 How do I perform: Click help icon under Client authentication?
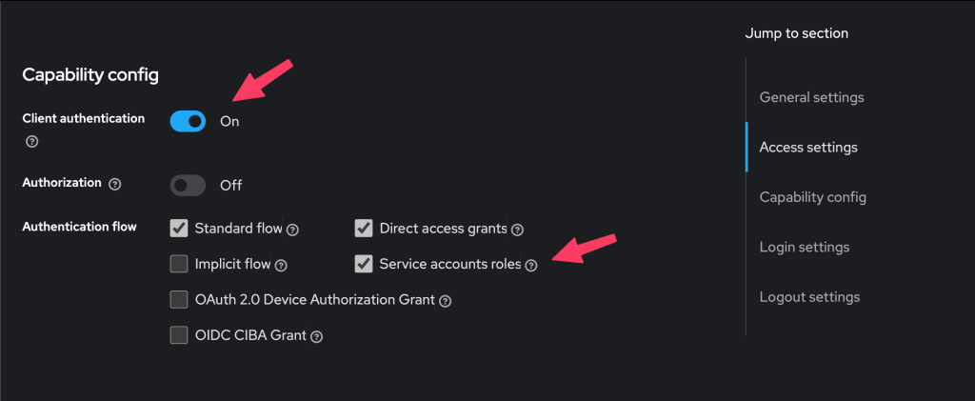pyautogui.click(x=32, y=142)
